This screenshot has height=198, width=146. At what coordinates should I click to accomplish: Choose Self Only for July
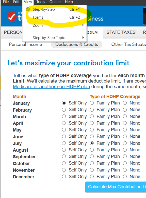coord(64,143)
